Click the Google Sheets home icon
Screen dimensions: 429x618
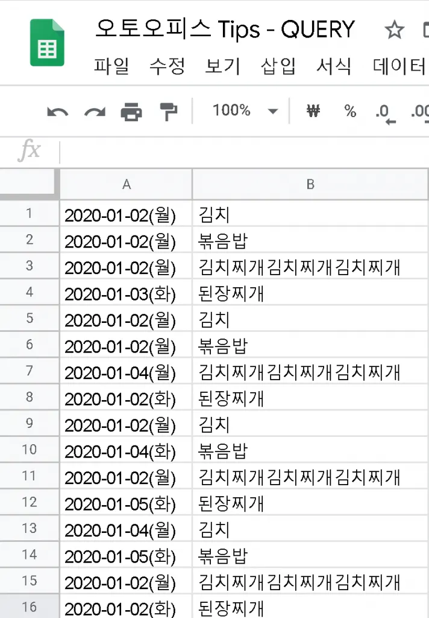click(x=47, y=43)
